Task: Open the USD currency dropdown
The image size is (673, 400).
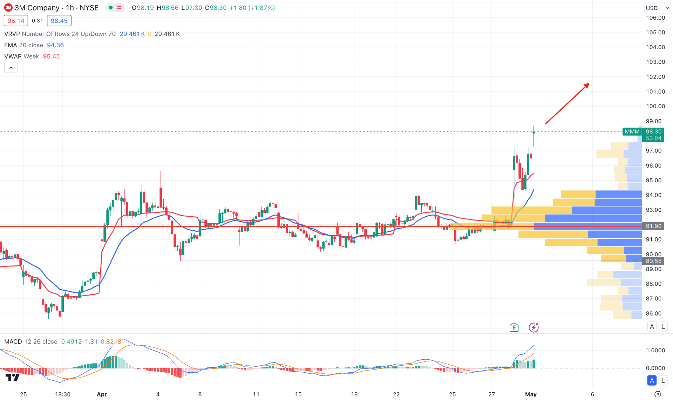Action: pos(657,8)
